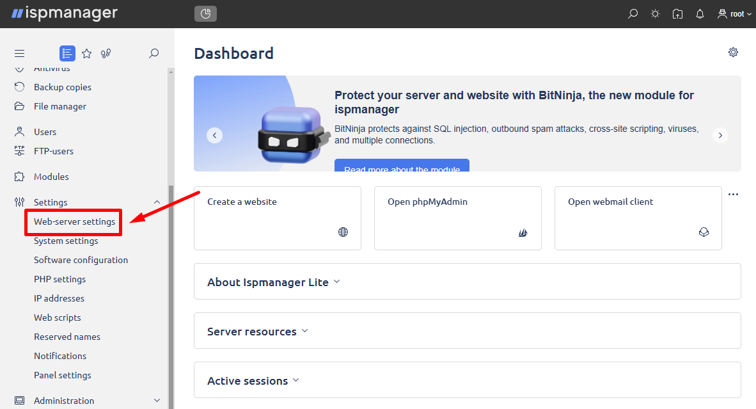Click the Modules puzzle piece icon

point(19,177)
